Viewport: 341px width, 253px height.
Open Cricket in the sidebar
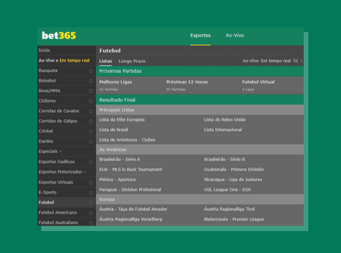coord(46,131)
